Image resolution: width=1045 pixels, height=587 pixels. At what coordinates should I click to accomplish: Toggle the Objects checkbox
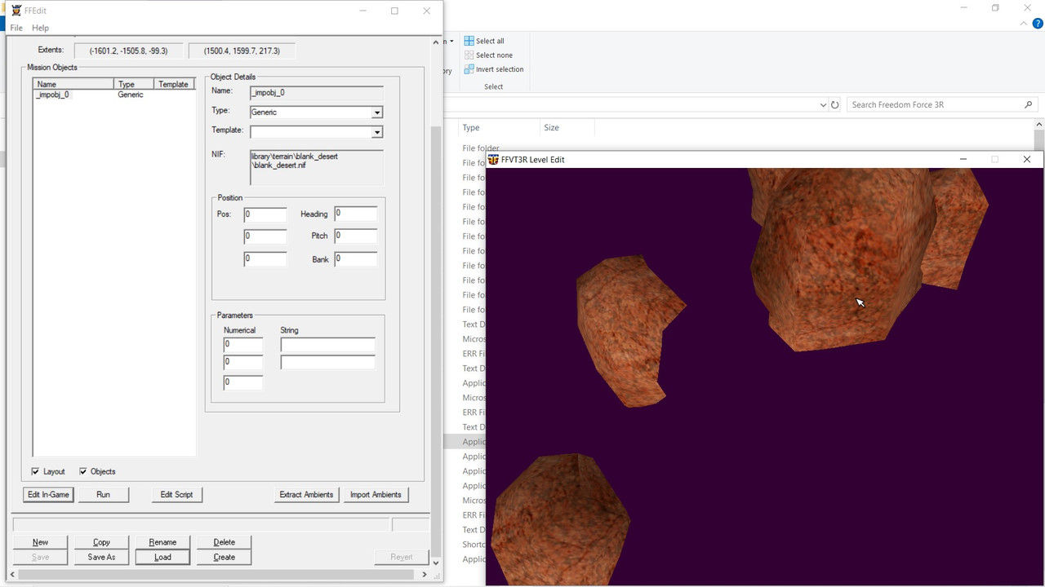pyautogui.click(x=82, y=471)
